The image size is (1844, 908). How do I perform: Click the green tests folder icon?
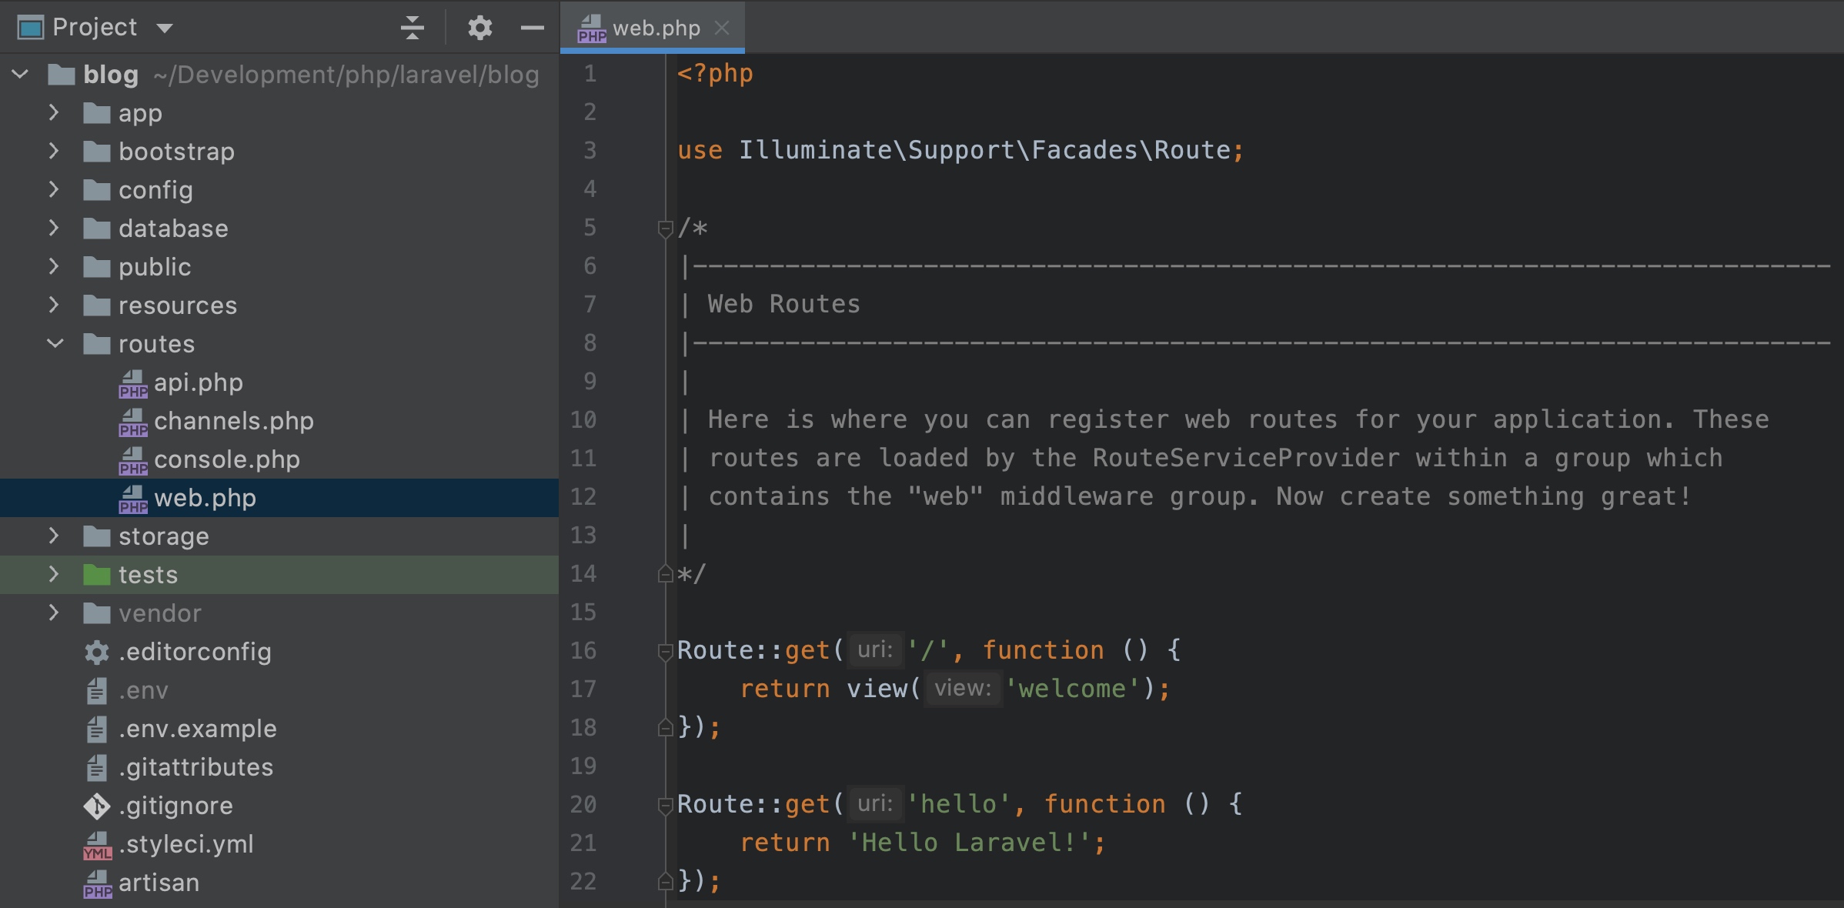point(97,575)
